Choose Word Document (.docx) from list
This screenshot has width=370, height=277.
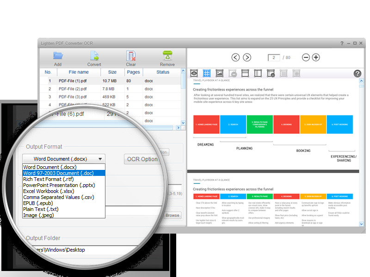click(x=64, y=167)
